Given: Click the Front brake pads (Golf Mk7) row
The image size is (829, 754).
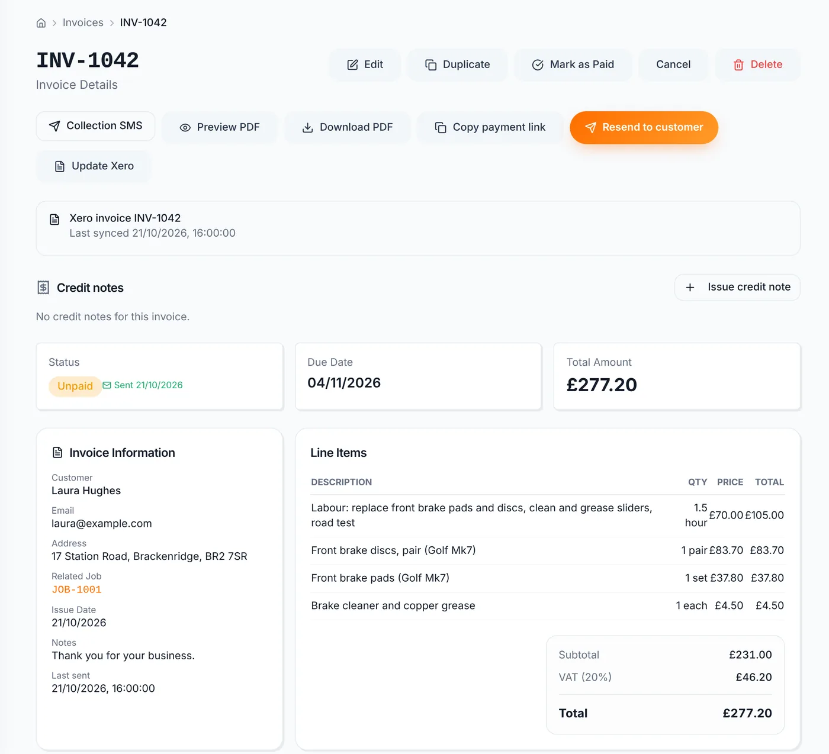Looking at the screenshot, I should click(547, 578).
